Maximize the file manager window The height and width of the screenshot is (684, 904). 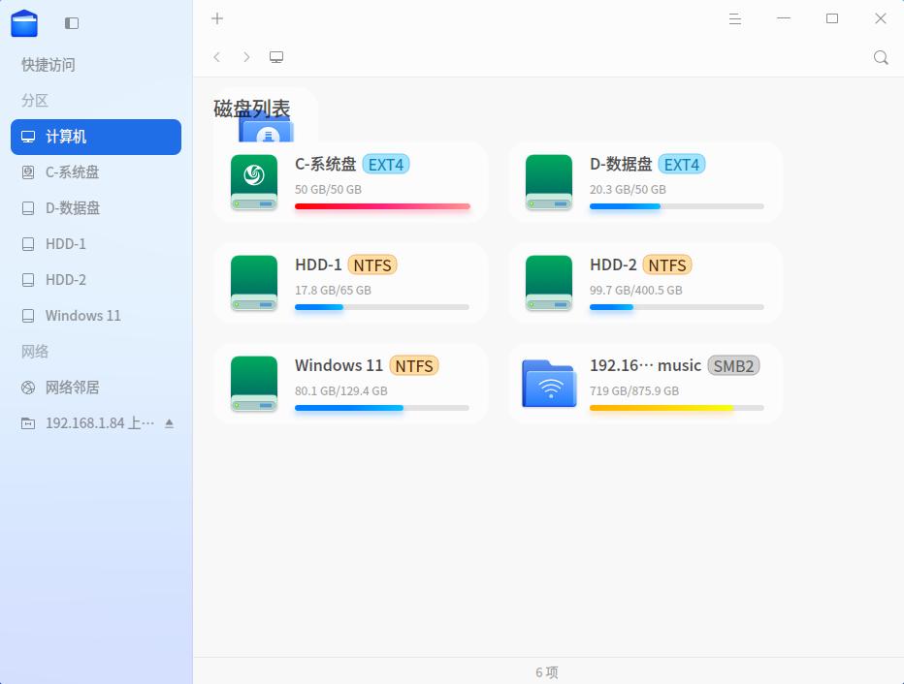tap(831, 18)
